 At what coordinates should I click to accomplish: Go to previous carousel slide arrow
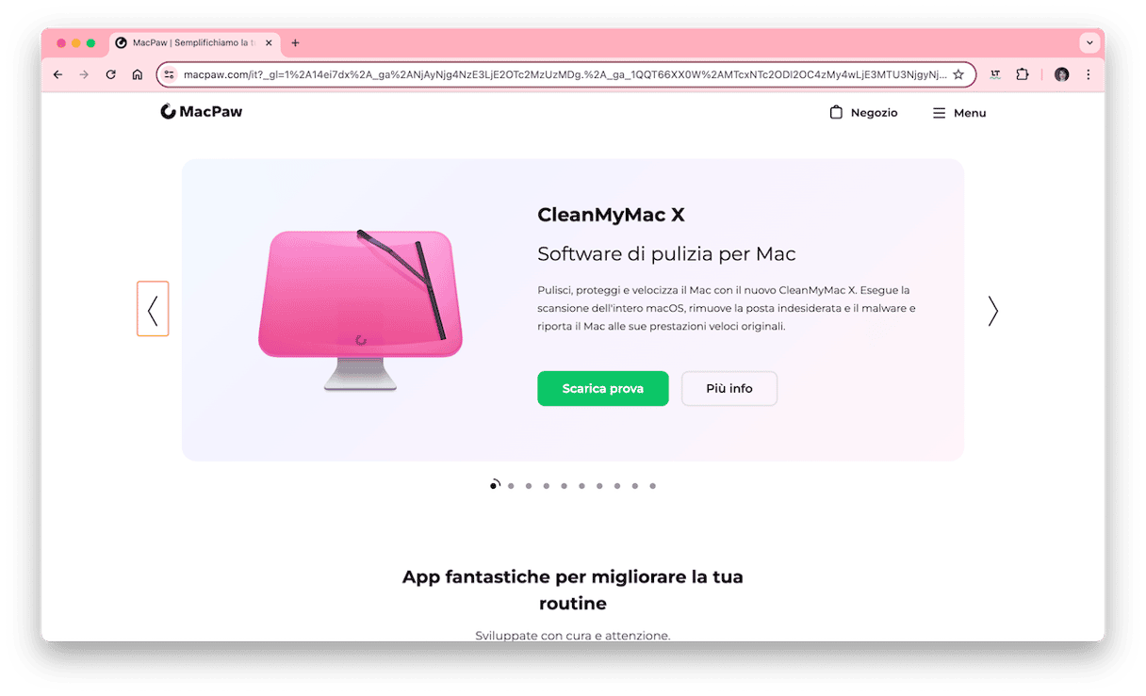[153, 309]
